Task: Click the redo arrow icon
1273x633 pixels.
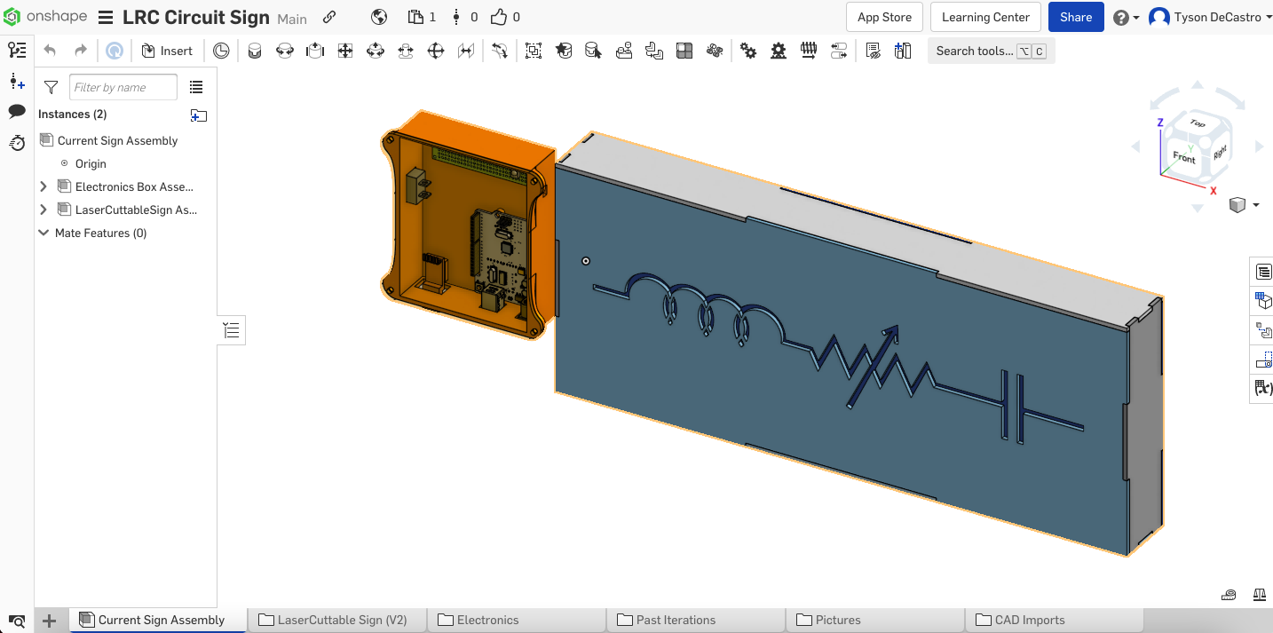Action: click(x=81, y=51)
